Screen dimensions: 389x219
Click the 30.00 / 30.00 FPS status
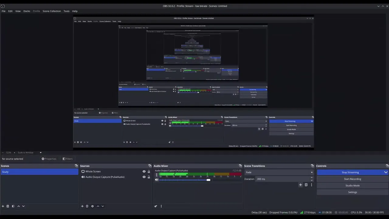pyautogui.click(x=374, y=212)
